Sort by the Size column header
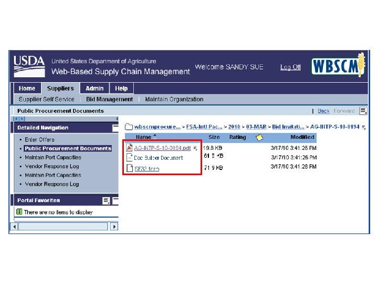This screenshot has width=378, height=284. point(214,137)
